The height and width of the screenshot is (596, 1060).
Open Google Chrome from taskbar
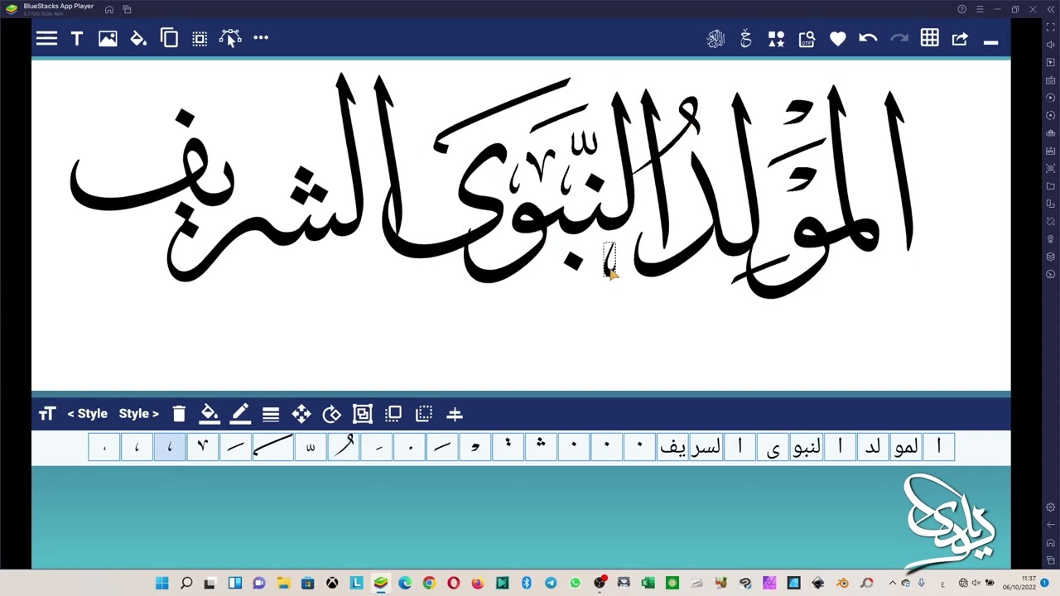click(x=429, y=584)
